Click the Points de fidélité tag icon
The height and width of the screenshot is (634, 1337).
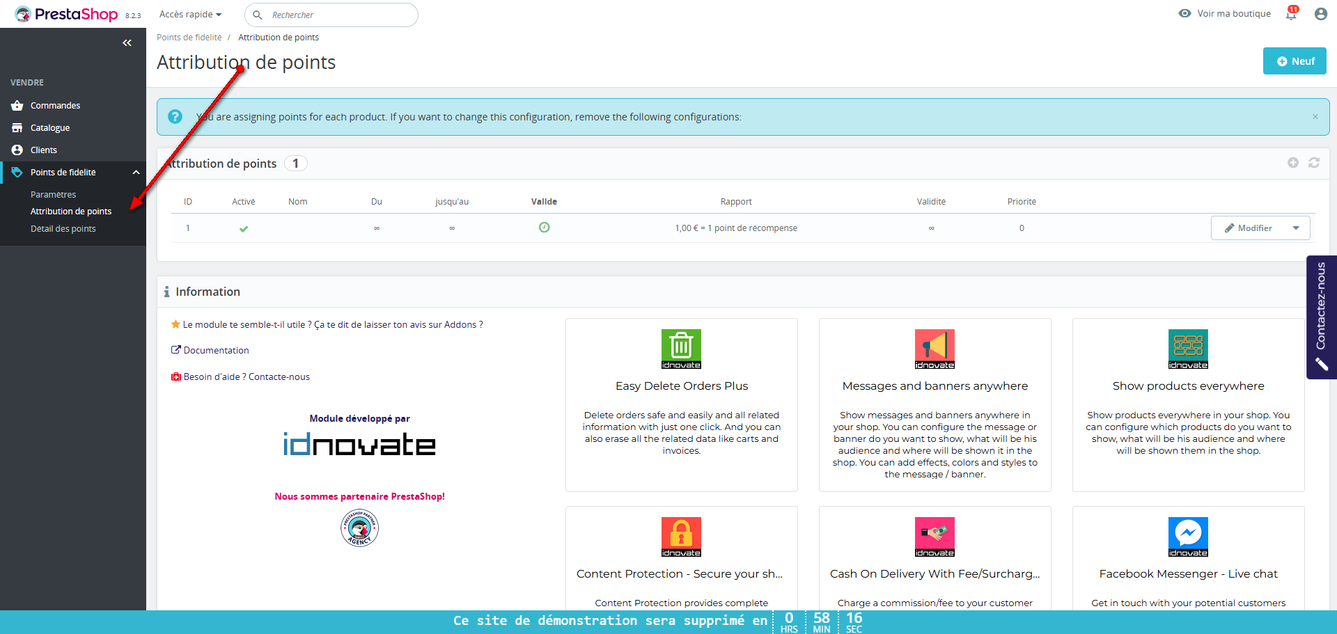(x=17, y=173)
